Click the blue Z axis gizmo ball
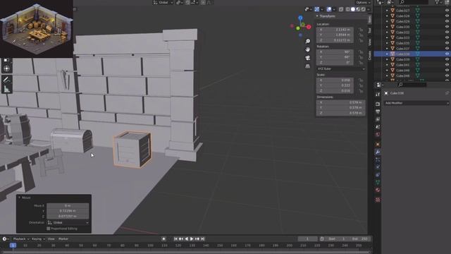The width and height of the screenshot is (451, 254). pos(300,18)
